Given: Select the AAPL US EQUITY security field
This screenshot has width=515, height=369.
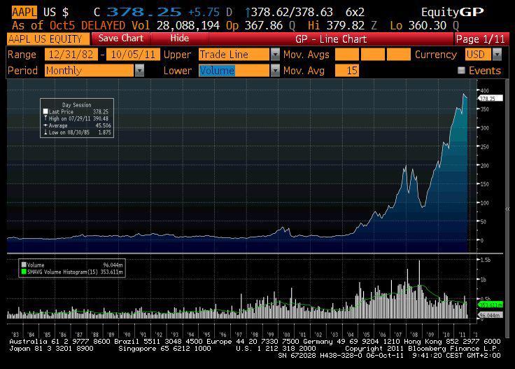Looking at the screenshot, I should 48,39.
